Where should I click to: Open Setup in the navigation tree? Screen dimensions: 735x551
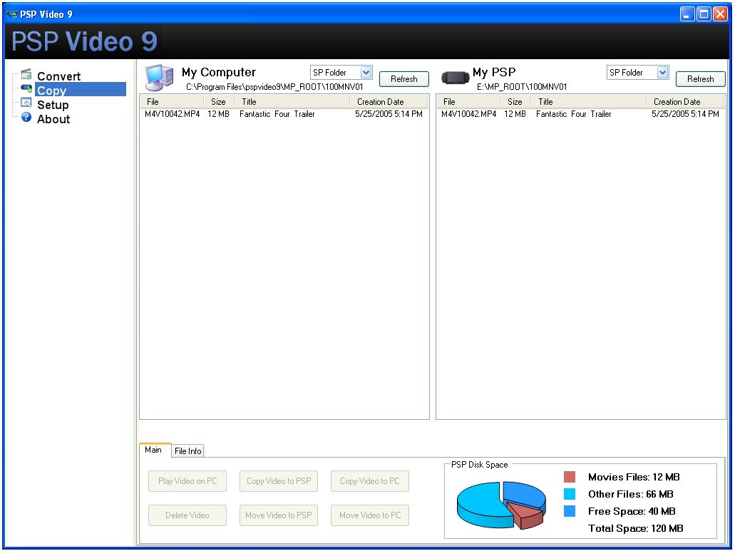tap(53, 105)
